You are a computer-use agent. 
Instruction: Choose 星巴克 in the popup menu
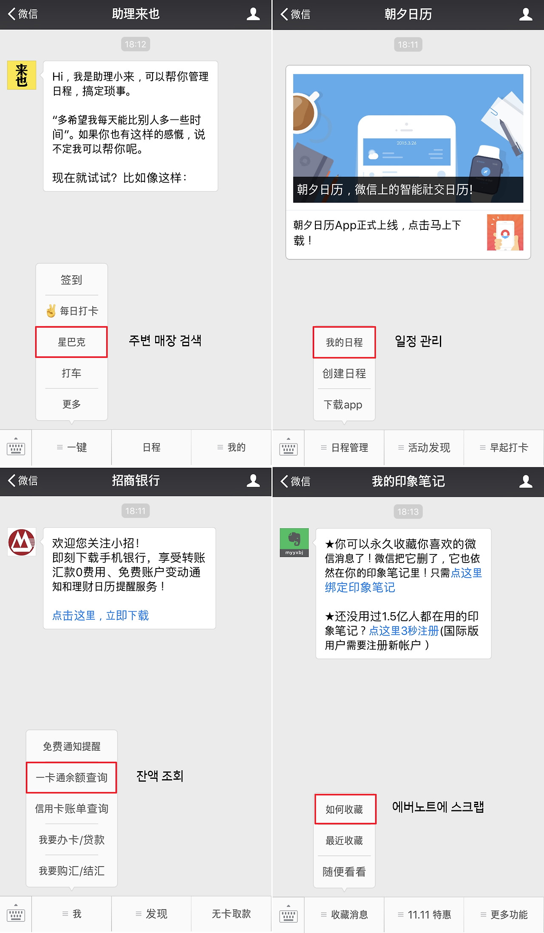(71, 342)
